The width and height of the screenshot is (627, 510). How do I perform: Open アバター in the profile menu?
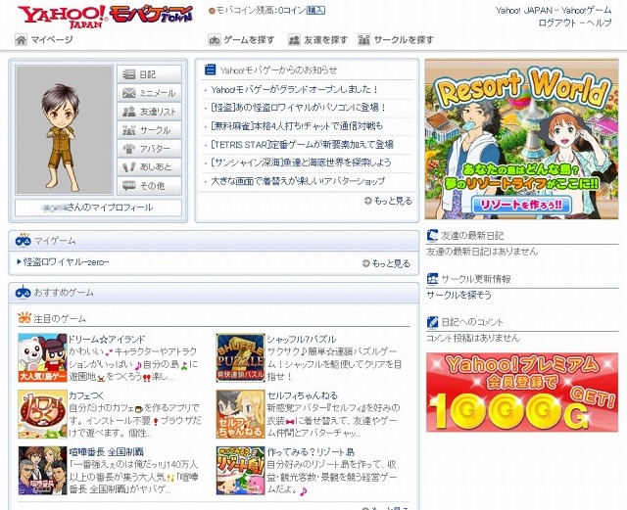pos(150,148)
